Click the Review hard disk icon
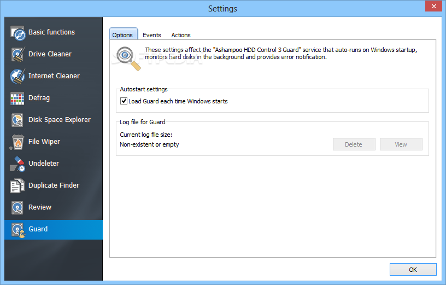The image size is (446, 285). tap(17, 207)
